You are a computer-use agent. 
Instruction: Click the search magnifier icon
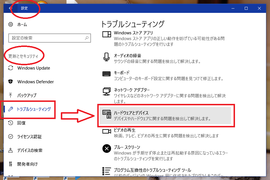[x=87, y=38]
